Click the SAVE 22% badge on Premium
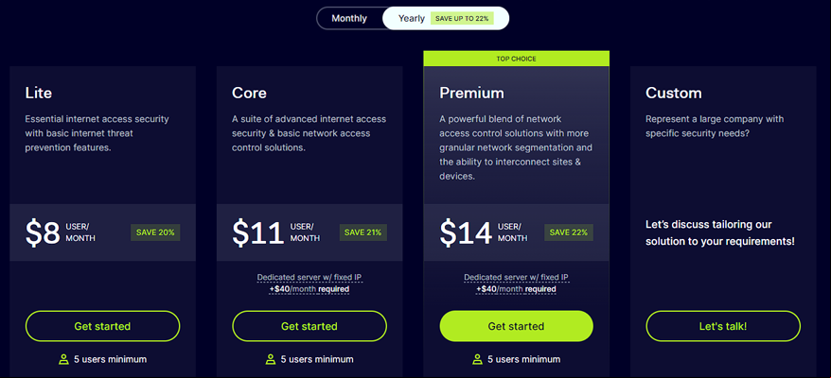This screenshot has height=378, width=831. pos(569,232)
